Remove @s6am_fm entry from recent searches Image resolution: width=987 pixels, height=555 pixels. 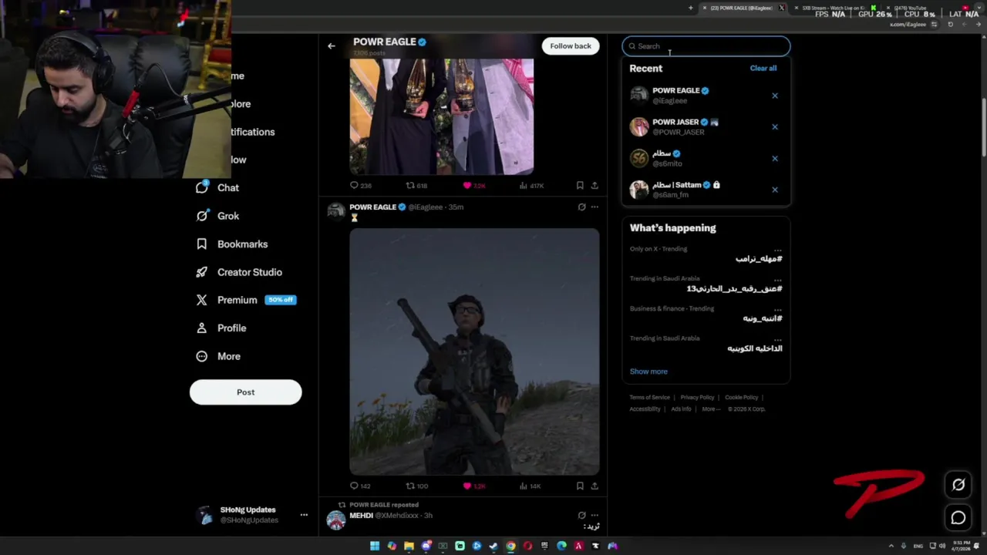coord(775,190)
